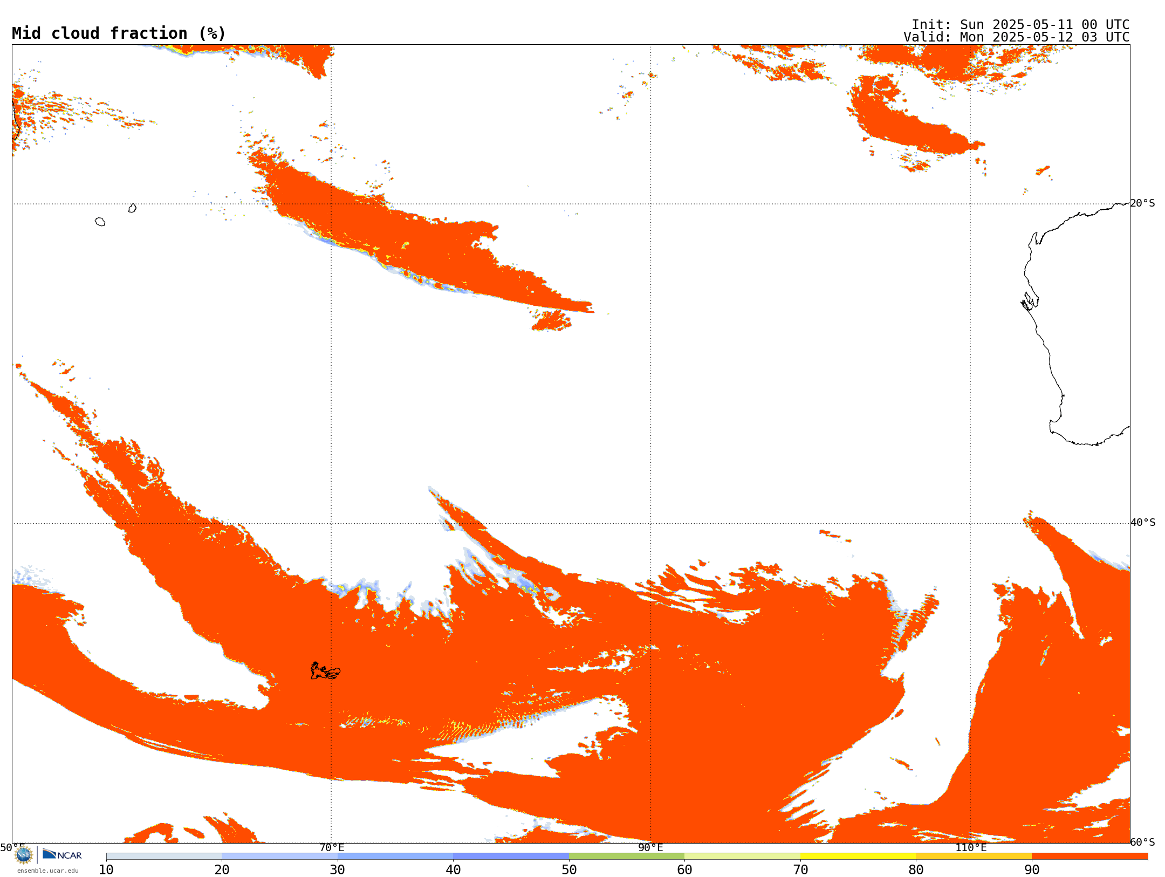Click the NSF logo icon
This screenshot has width=1165, height=877.
click(x=24, y=855)
